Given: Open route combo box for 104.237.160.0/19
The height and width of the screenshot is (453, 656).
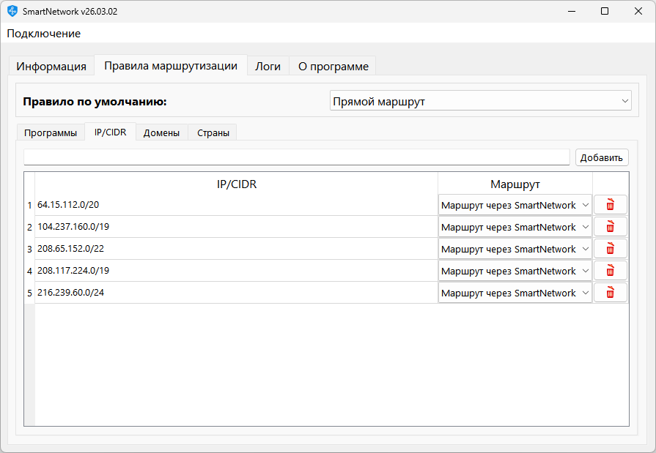Looking at the screenshot, I should [515, 227].
